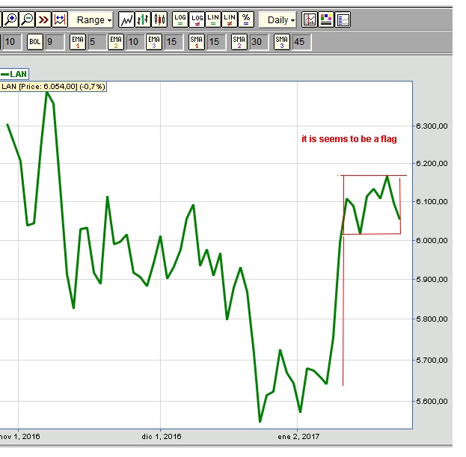This screenshot has height=457, width=466.
Task: Toggle the EMA 3 indicator
Action: (x=154, y=42)
